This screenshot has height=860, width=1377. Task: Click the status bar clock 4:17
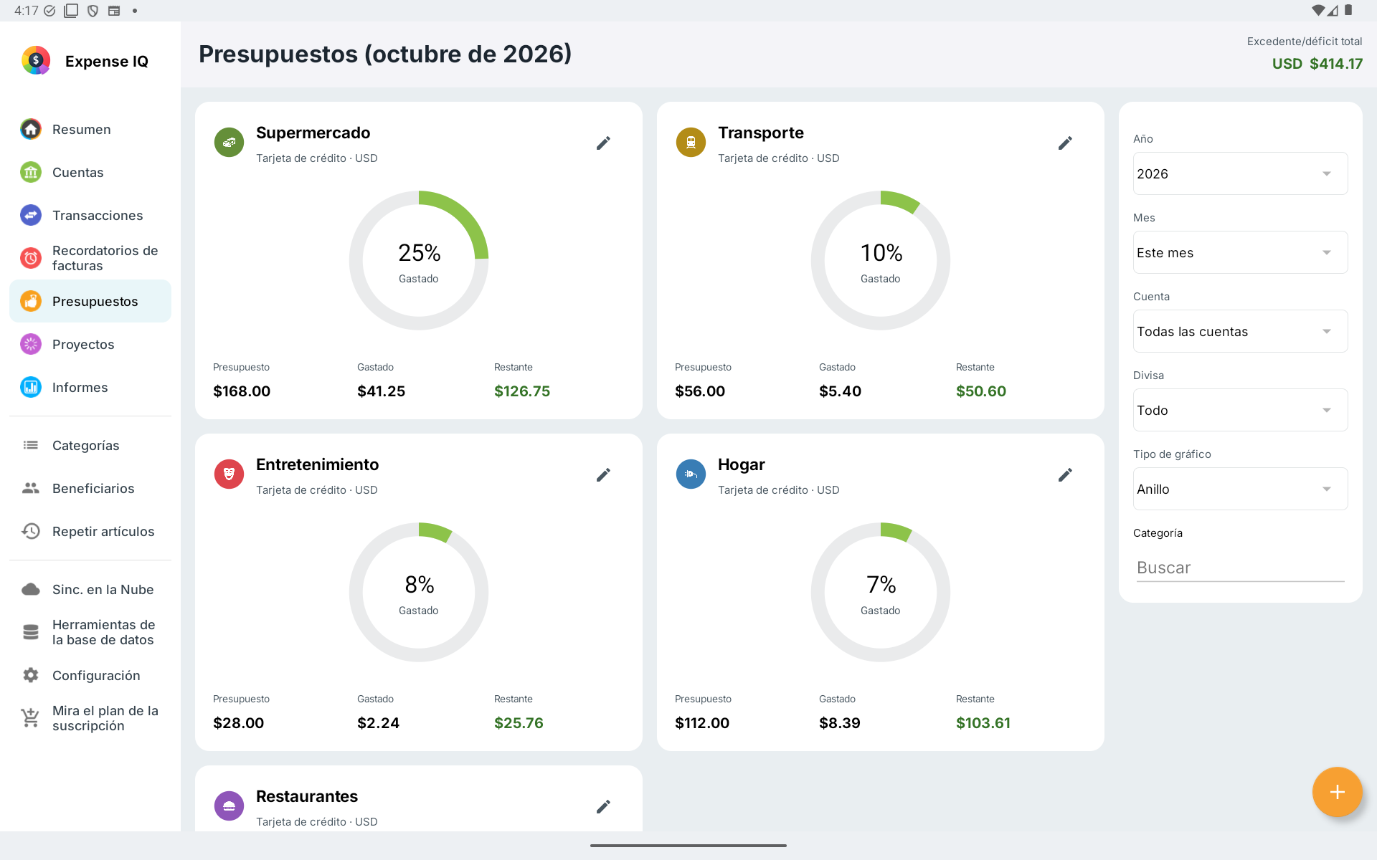[x=27, y=11]
